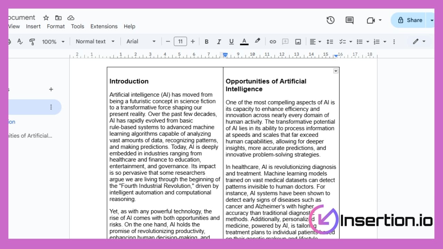The height and width of the screenshot is (249, 443).
Task: Open the Extensions menu
Action: coord(104,26)
